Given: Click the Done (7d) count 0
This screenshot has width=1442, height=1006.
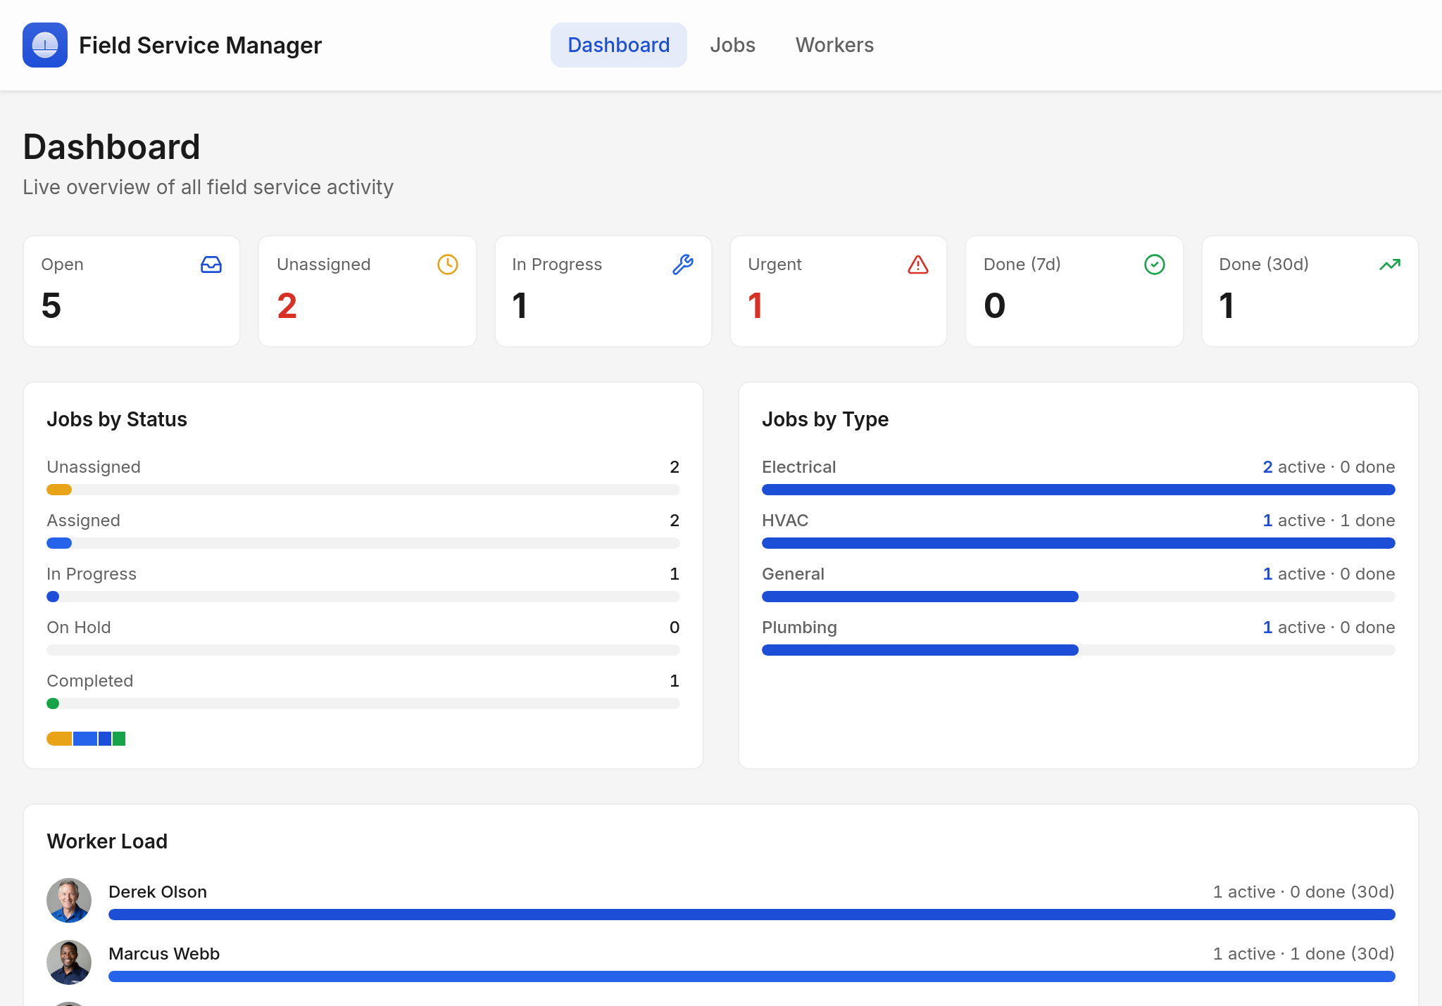Looking at the screenshot, I should tap(995, 305).
